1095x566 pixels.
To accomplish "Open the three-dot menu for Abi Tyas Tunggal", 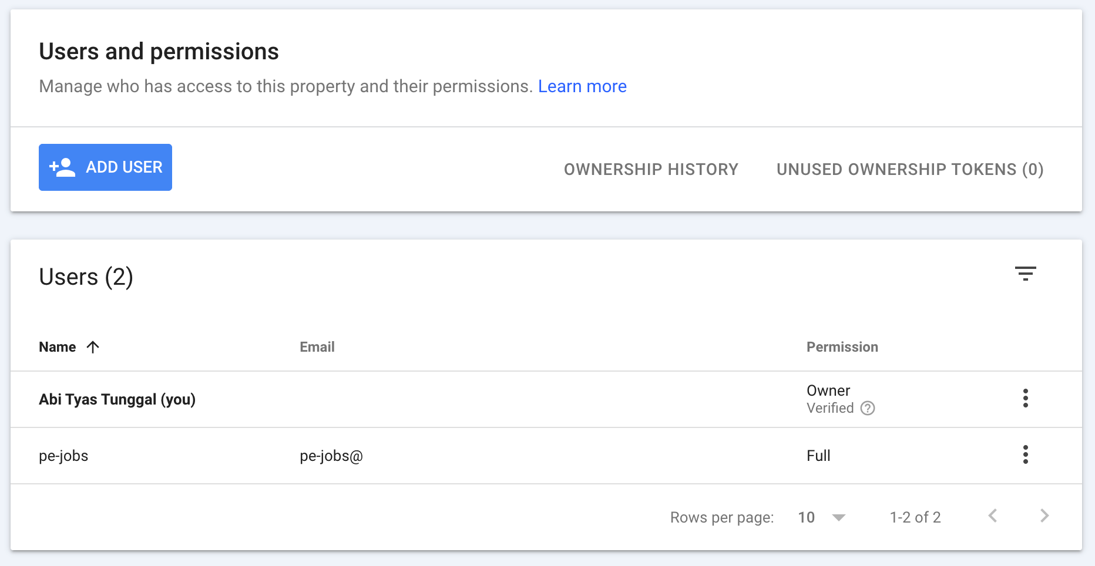I will coord(1026,399).
